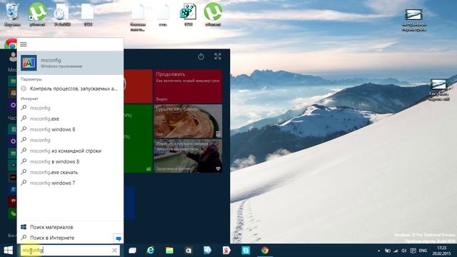Select the Recycle Bin on the desktop
The image size is (457, 257).
coord(12,14)
